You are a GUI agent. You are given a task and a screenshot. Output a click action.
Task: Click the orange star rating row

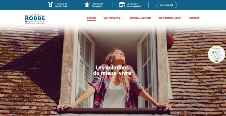tap(216, 55)
